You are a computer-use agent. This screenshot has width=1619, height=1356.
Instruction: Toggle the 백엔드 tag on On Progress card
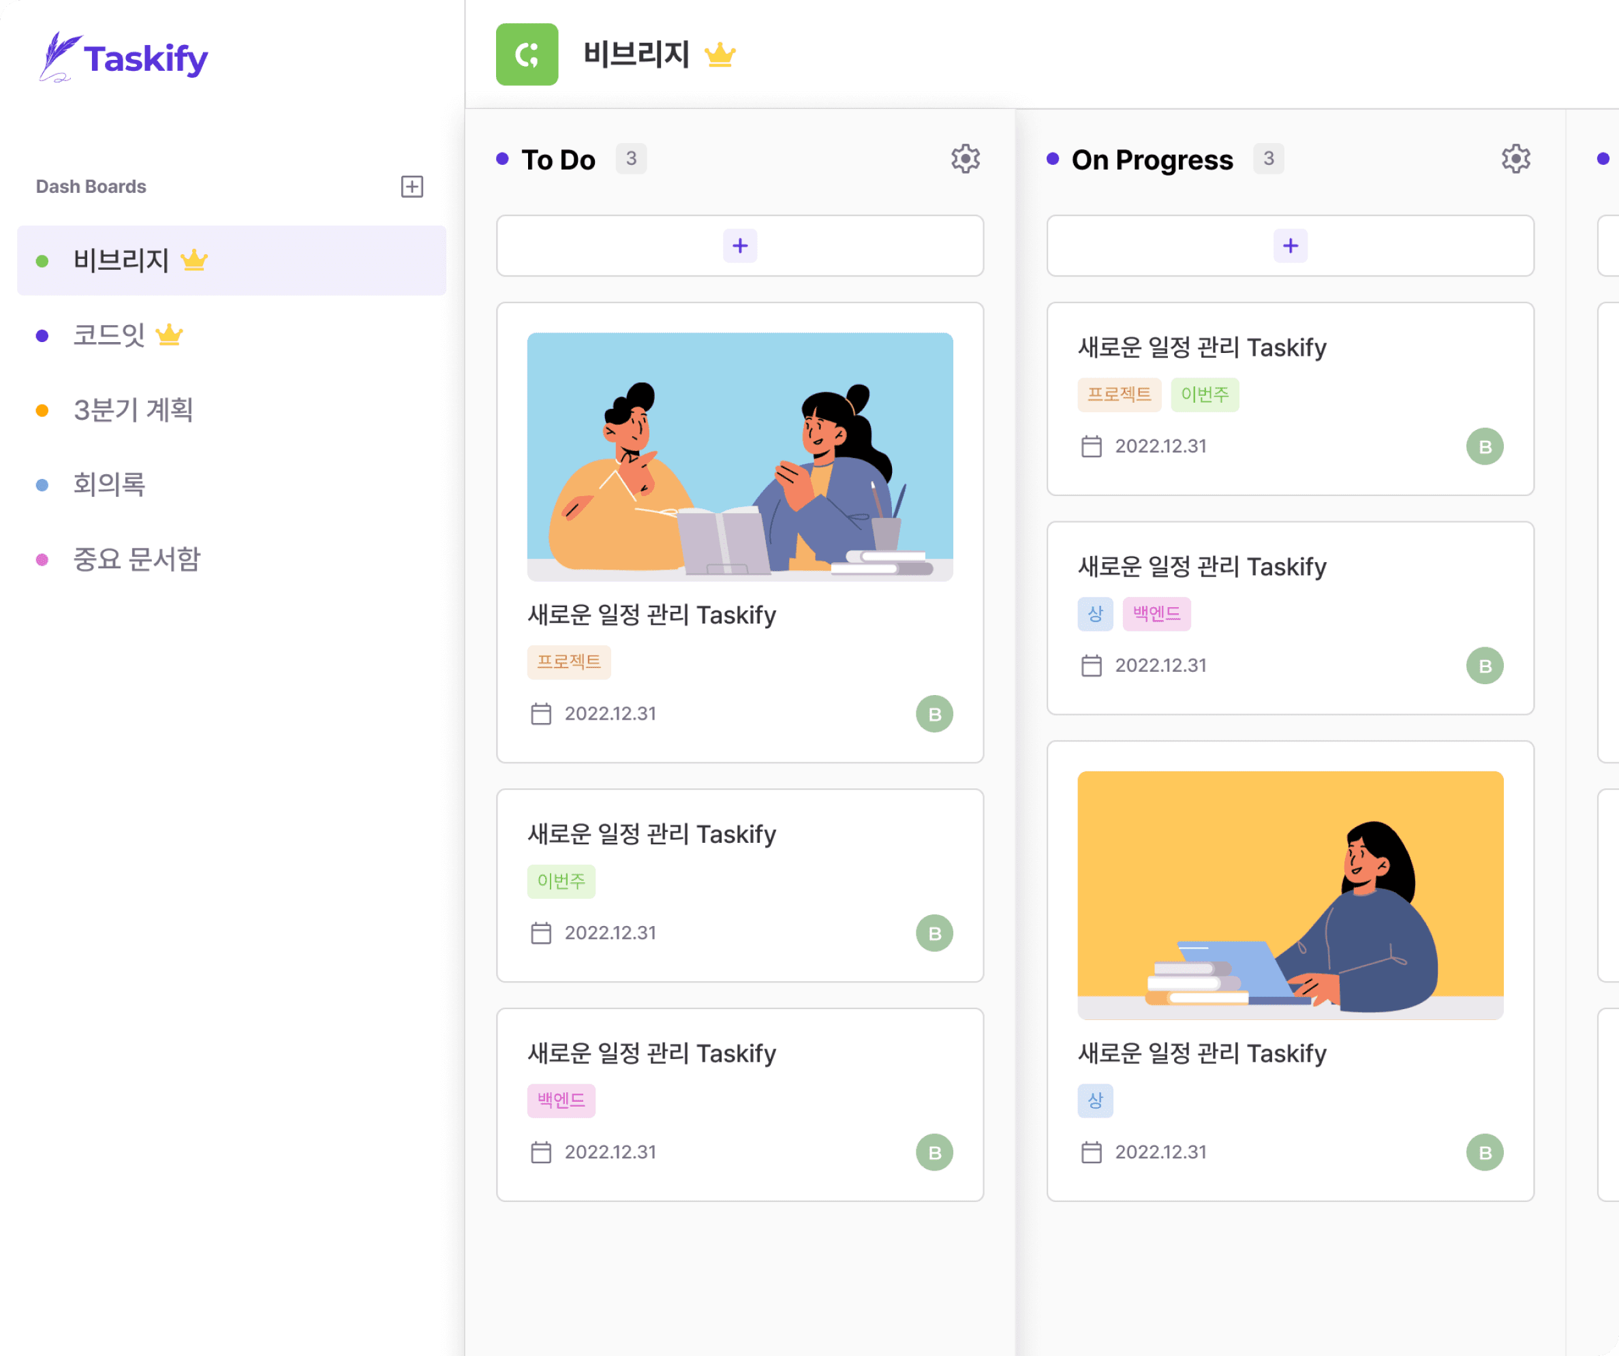1154,613
